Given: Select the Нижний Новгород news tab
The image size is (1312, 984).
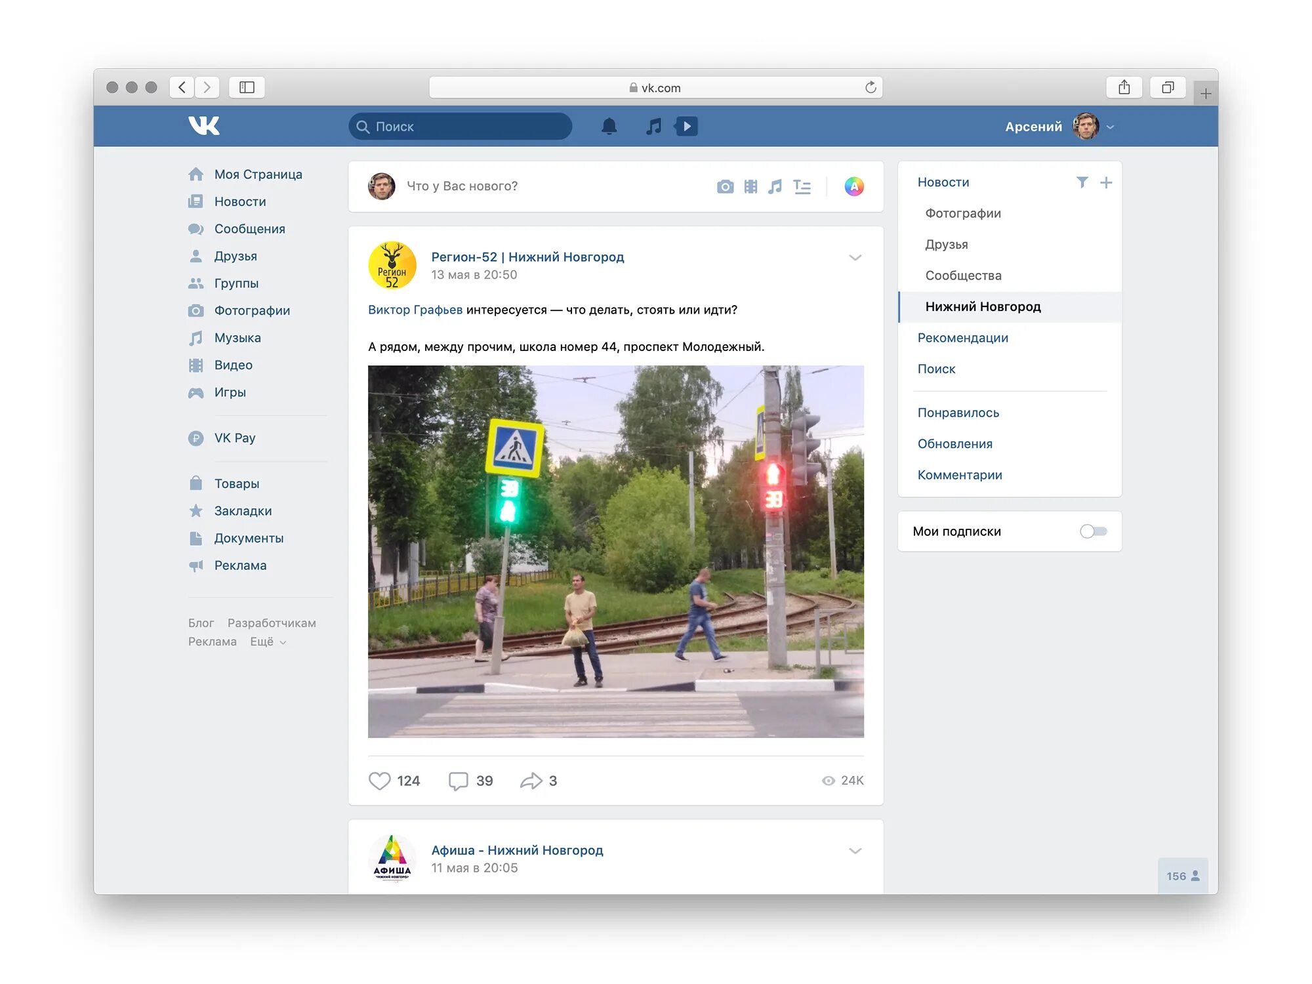Looking at the screenshot, I should point(985,306).
